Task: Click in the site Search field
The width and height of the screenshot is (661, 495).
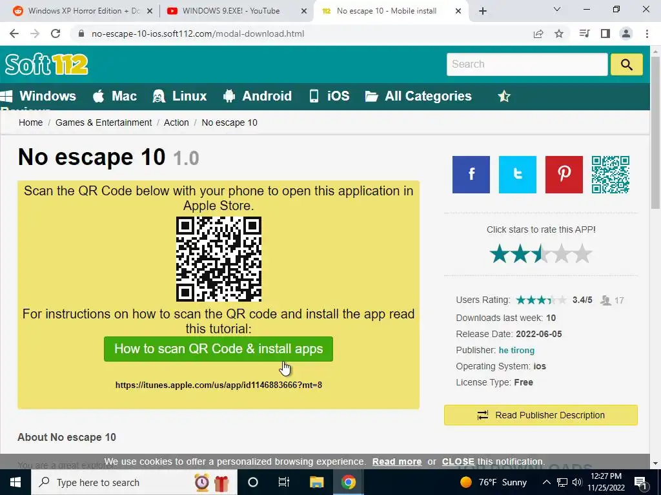Action: point(527,64)
